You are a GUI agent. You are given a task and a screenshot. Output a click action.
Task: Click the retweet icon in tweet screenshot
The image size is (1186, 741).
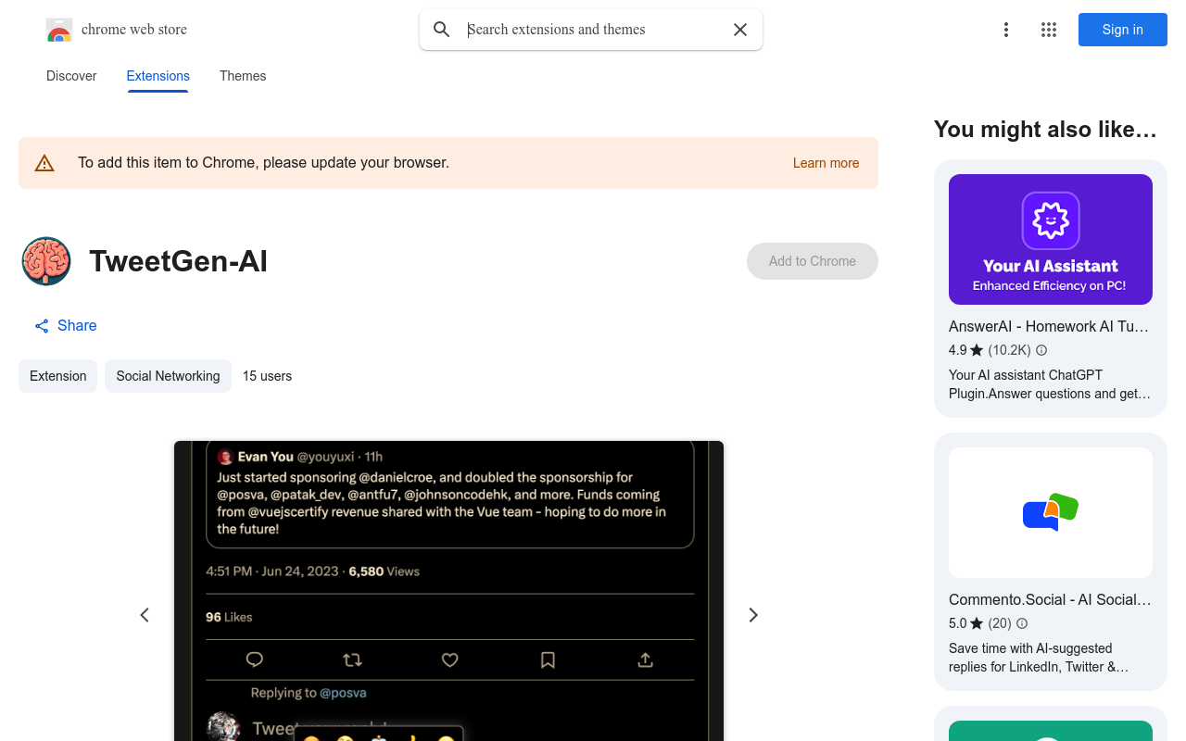pos(352,659)
